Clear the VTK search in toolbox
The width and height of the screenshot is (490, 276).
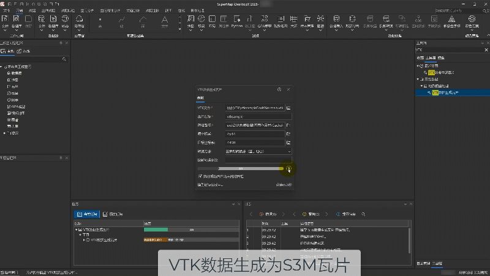click(486, 50)
